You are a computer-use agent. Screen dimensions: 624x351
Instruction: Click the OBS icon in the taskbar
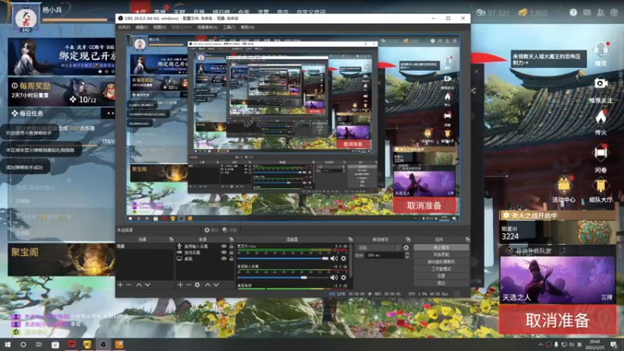pos(103,345)
